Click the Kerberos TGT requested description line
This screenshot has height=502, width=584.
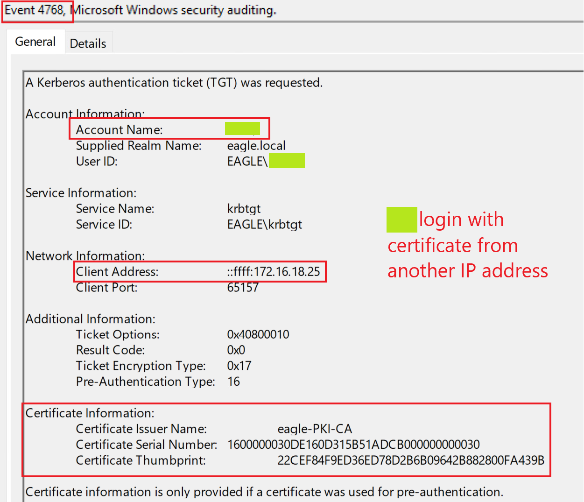click(x=174, y=83)
